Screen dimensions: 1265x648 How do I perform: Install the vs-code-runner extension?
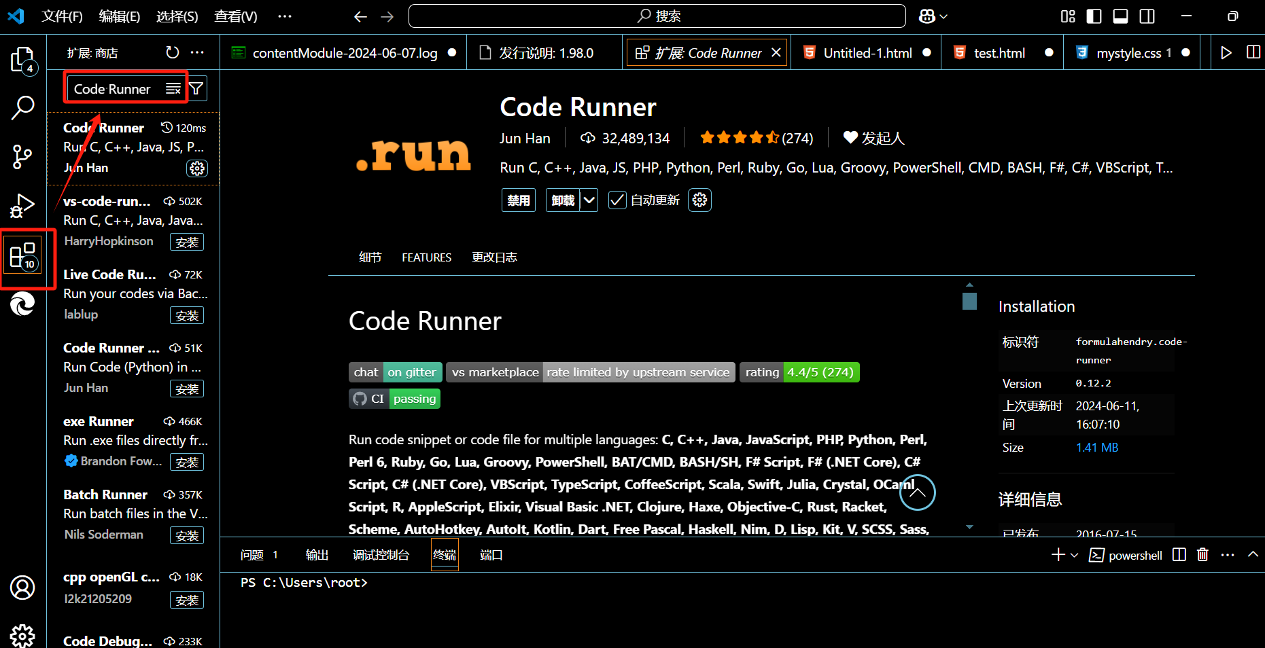coord(187,242)
